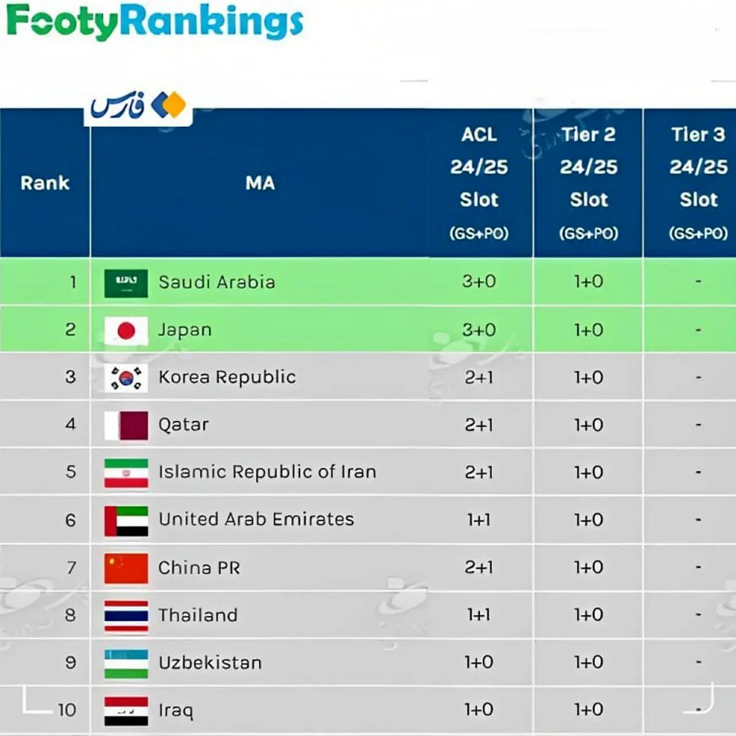Screen dimensions: 736x736
Task: Click the Tier 2 24/25 Slot header
Action: point(588,183)
